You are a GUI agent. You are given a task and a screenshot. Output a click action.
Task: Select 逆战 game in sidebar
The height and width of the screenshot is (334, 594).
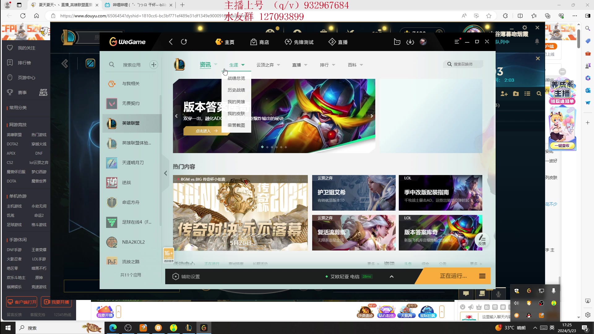[132, 182]
